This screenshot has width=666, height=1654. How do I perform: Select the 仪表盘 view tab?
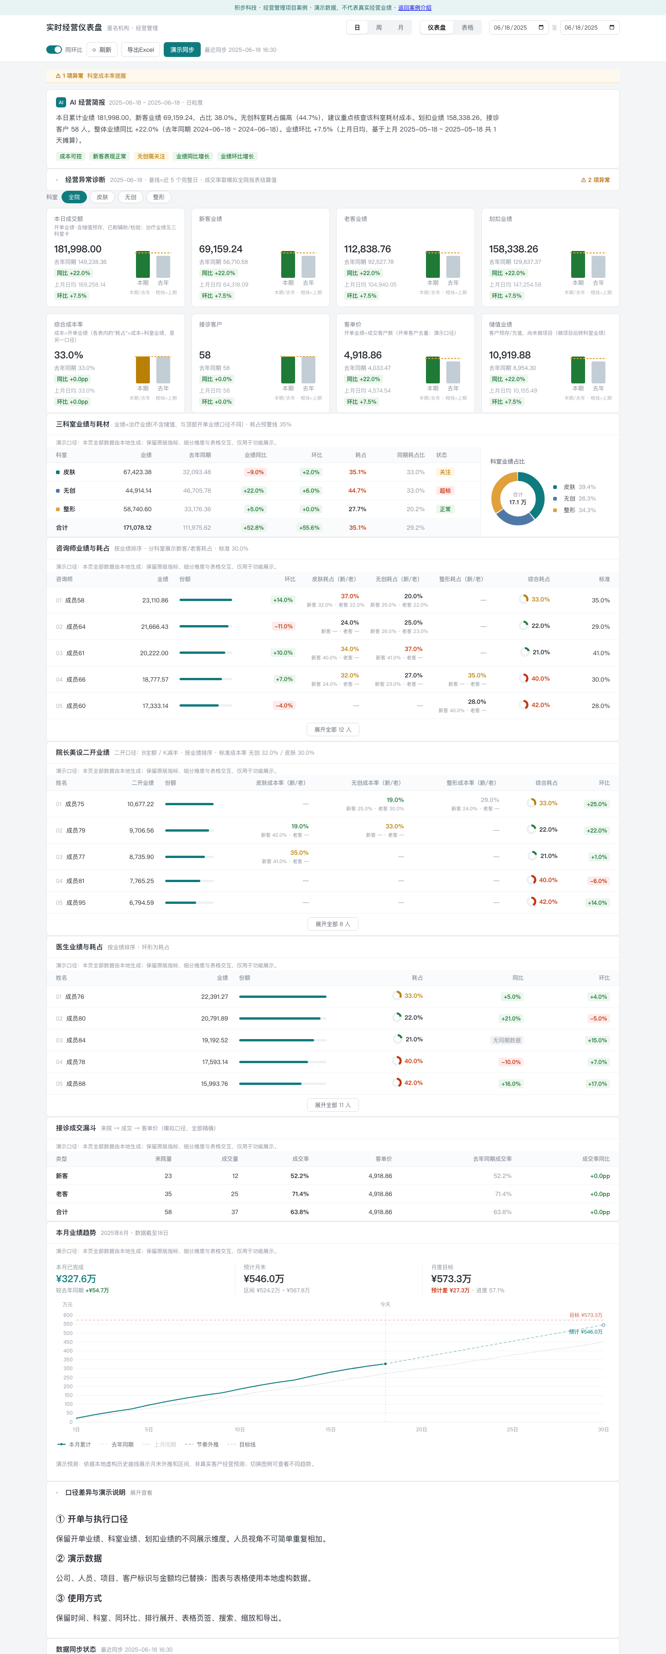click(x=437, y=28)
